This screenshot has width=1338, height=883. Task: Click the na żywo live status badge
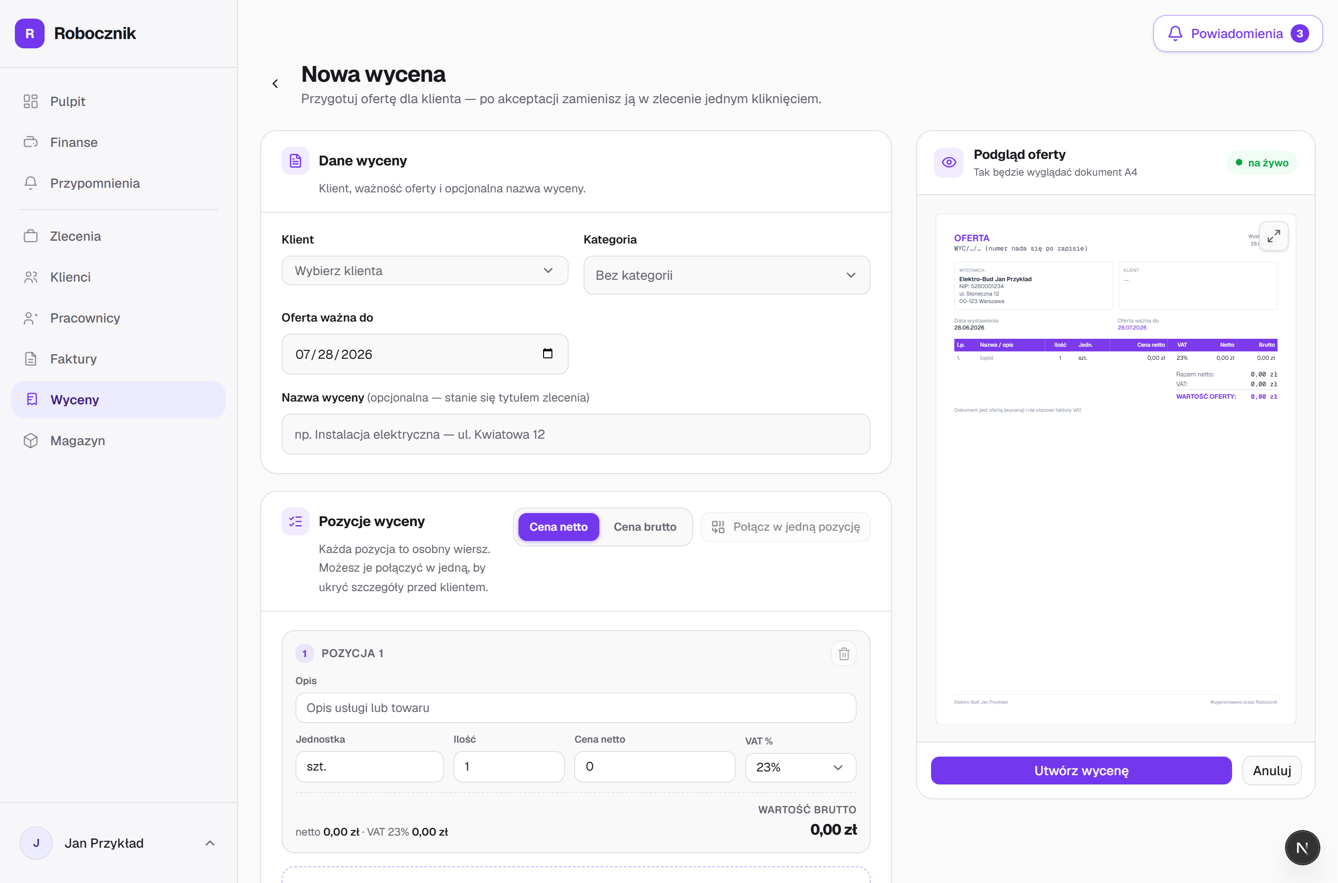pos(1261,163)
